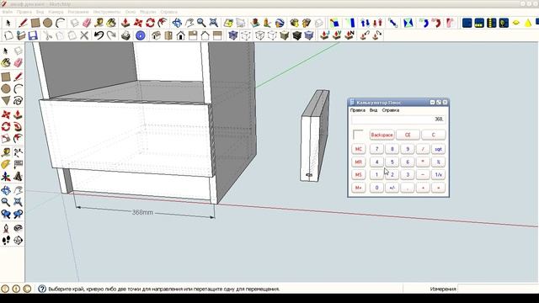This screenshot has width=539, height=303.
Task: Click the Google Earth globe icon
Action: point(280,23)
